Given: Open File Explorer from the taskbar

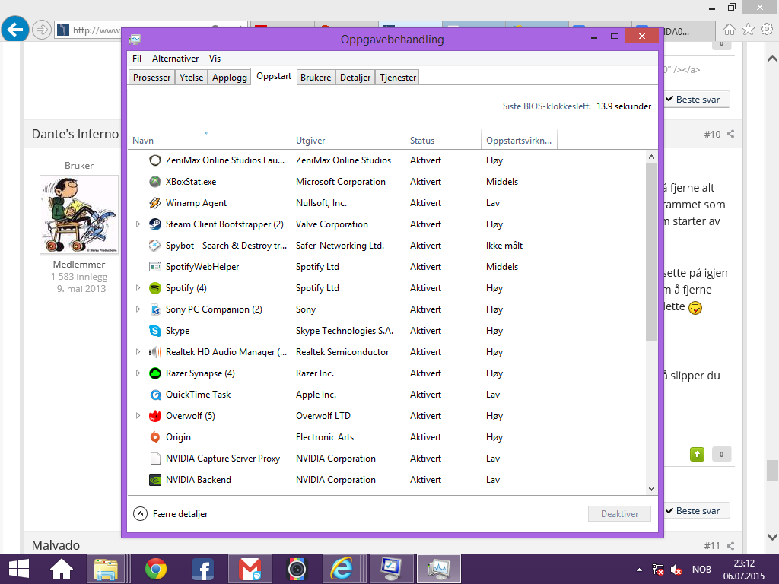Looking at the screenshot, I should [x=106, y=569].
